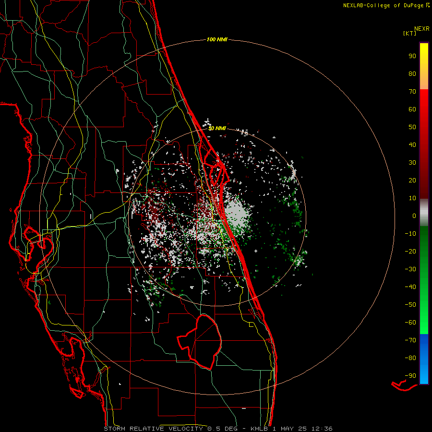
Task: Click the -40 value on the velocity scale
Action: [x=410, y=287]
